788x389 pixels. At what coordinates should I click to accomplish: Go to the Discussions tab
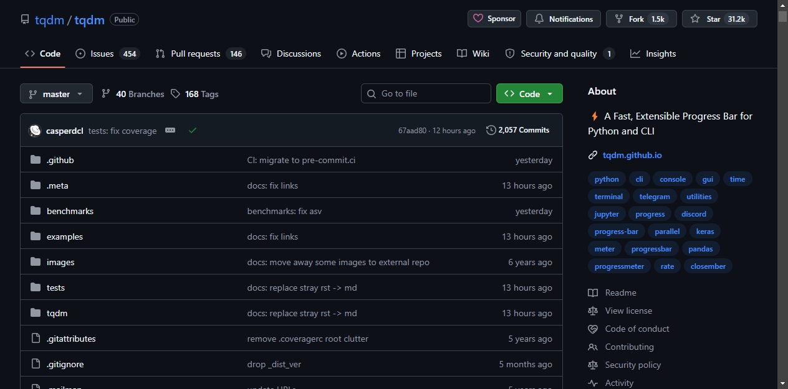tap(291, 54)
